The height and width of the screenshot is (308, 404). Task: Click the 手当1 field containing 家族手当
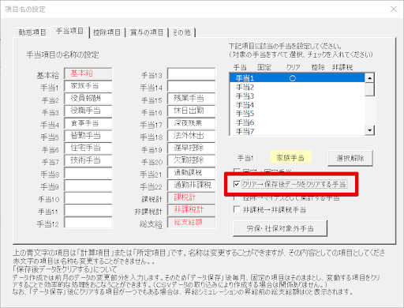[88, 86]
